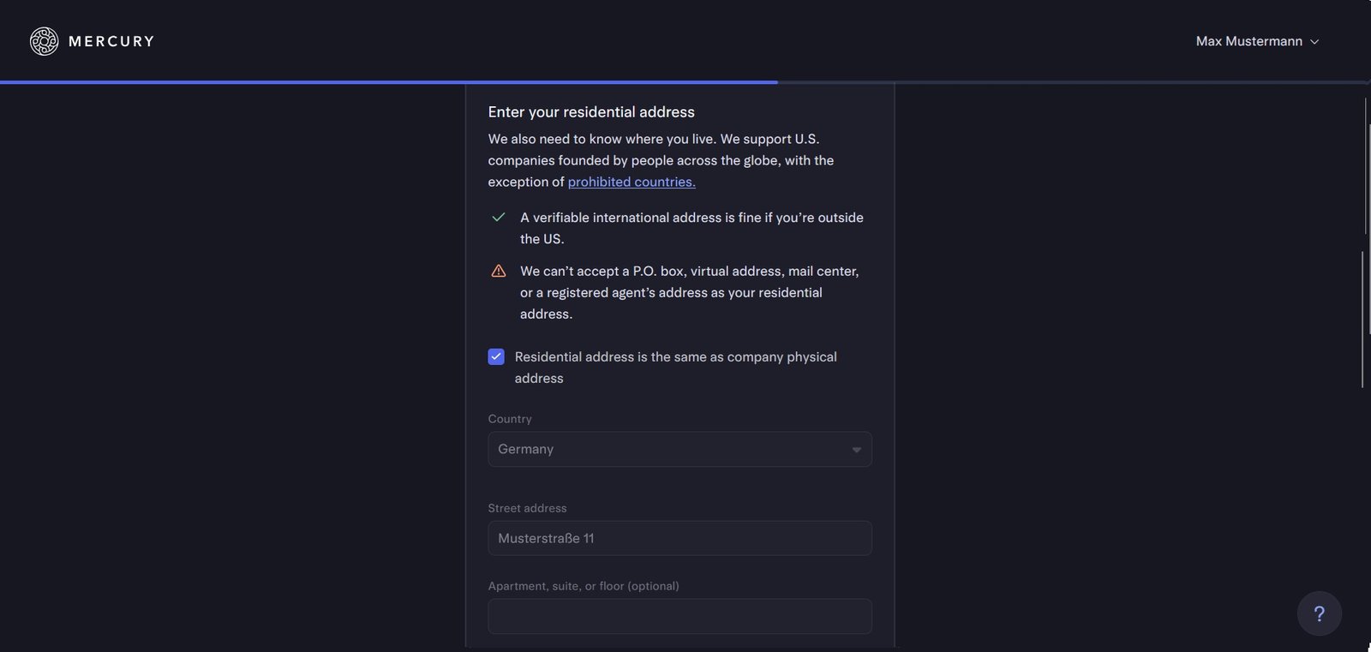Click the 'Enter your residential address' heading
The height and width of the screenshot is (652, 1371).
[x=591, y=112]
